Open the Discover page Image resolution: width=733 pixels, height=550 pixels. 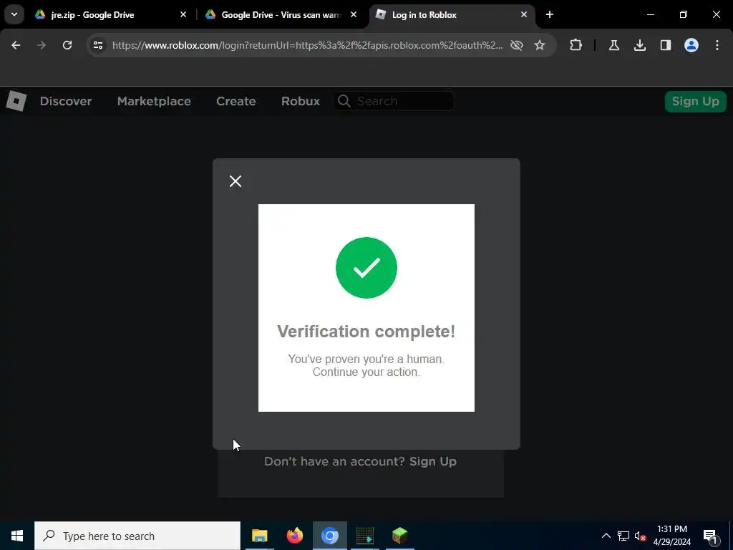tap(65, 101)
